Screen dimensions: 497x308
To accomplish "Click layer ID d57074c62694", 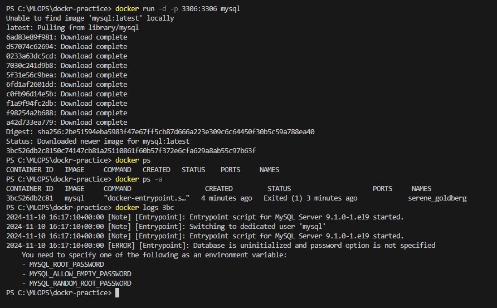I will tap(30, 47).
